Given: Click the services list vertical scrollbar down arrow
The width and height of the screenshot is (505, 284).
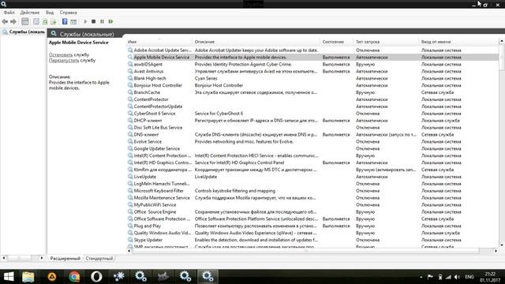Looking at the screenshot, I should pos(502,245).
